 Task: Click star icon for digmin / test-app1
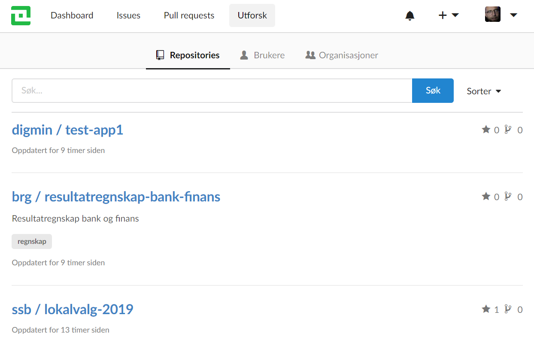pyautogui.click(x=486, y=129)
